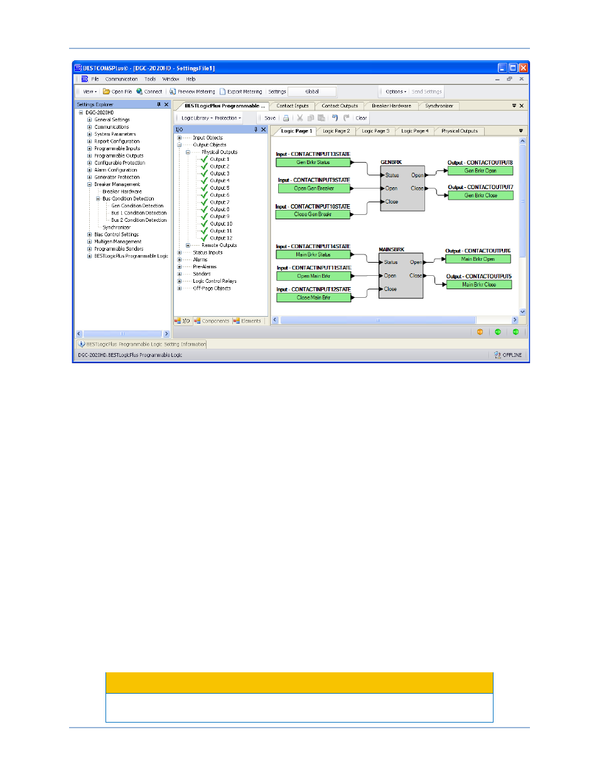Open the Synchronizer tab
599x776 pixels.
point(439,106)
